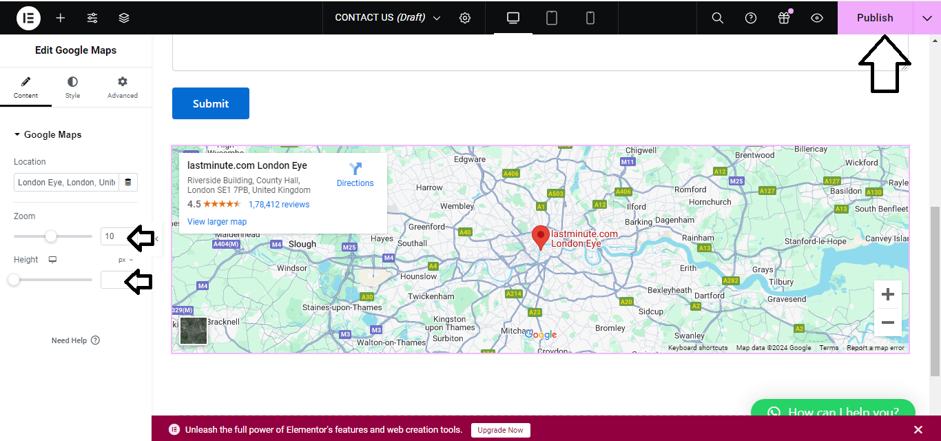
Task: Open Finder search magnifier icon
Action: click(717, 18)
